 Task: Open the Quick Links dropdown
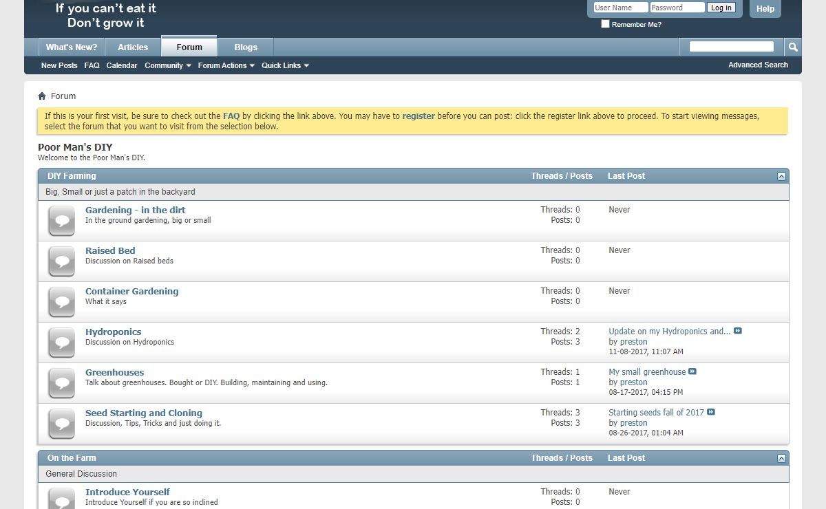[x=285, y=65]
